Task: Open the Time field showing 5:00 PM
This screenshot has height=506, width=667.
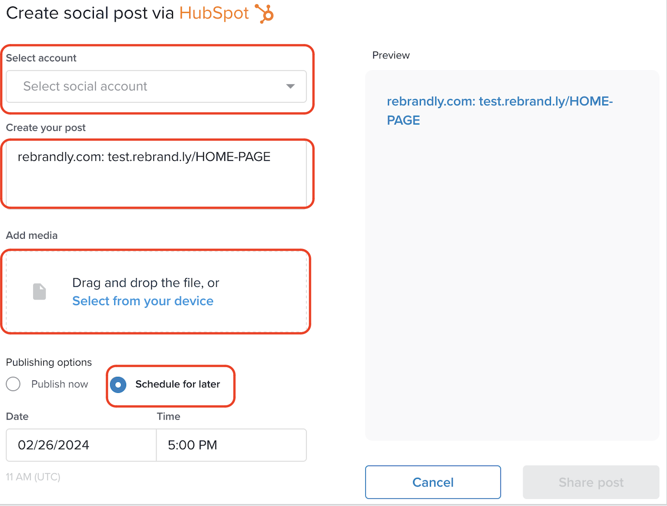Action: 231,445
